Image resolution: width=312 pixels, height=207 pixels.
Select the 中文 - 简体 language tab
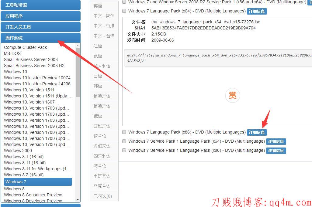point(104,16)
